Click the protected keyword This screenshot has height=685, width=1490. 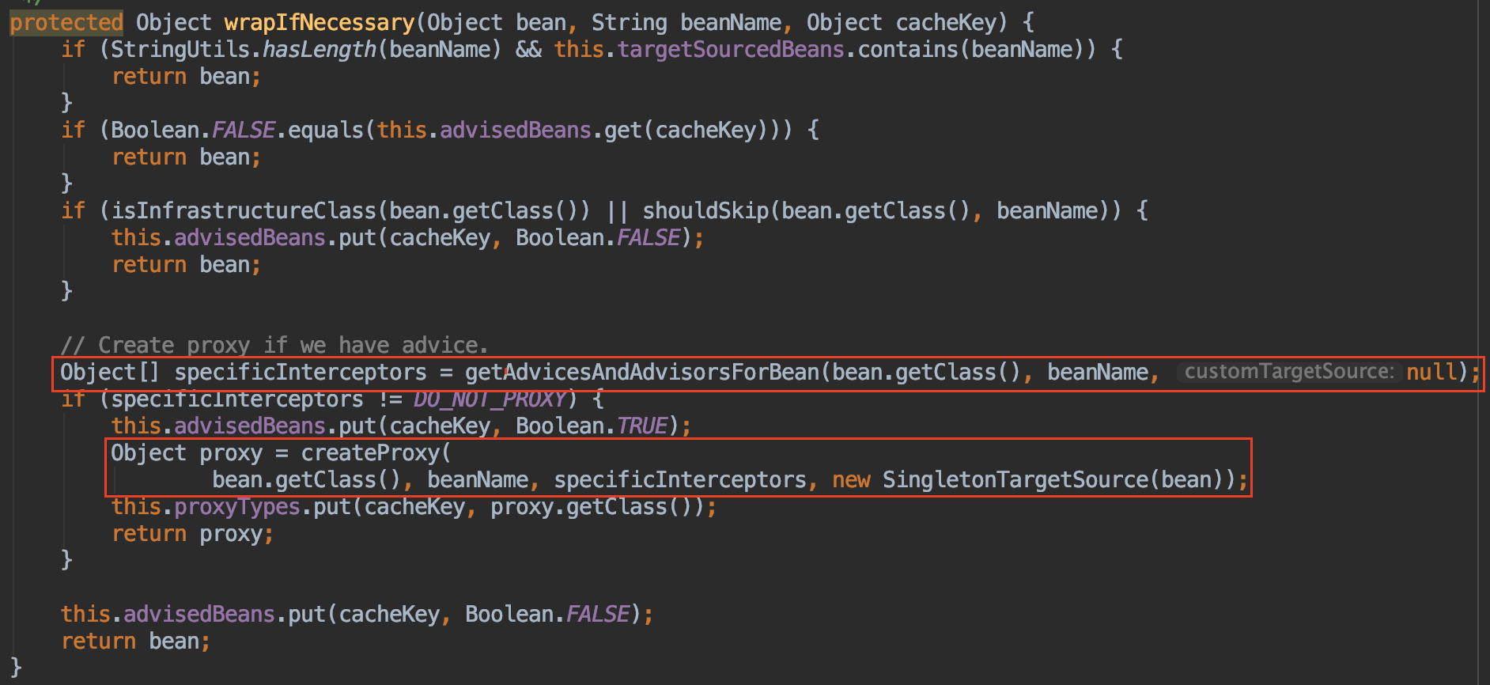(66, 22)
